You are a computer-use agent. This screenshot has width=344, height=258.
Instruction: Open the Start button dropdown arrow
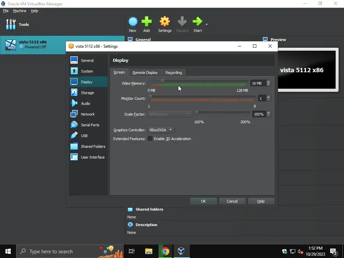(x=207, y=24)
